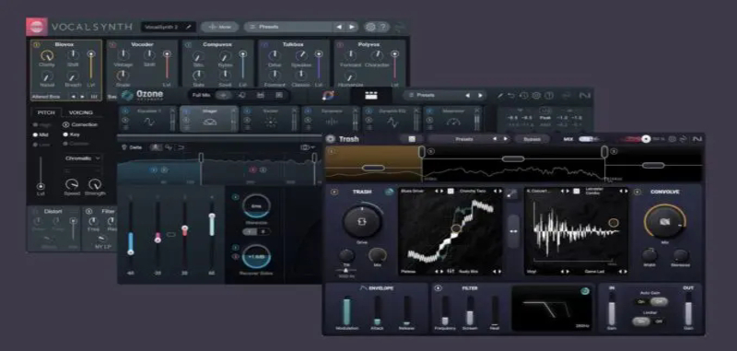Viewport: 737px width, 351px height.
Task: Click Ozone pencil edit icon
Action: (500, 96)
